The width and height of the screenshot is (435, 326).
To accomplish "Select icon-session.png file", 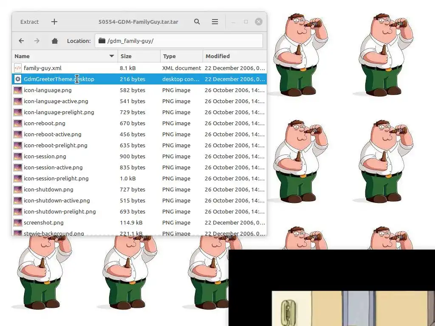I will (x=139, y=156).
